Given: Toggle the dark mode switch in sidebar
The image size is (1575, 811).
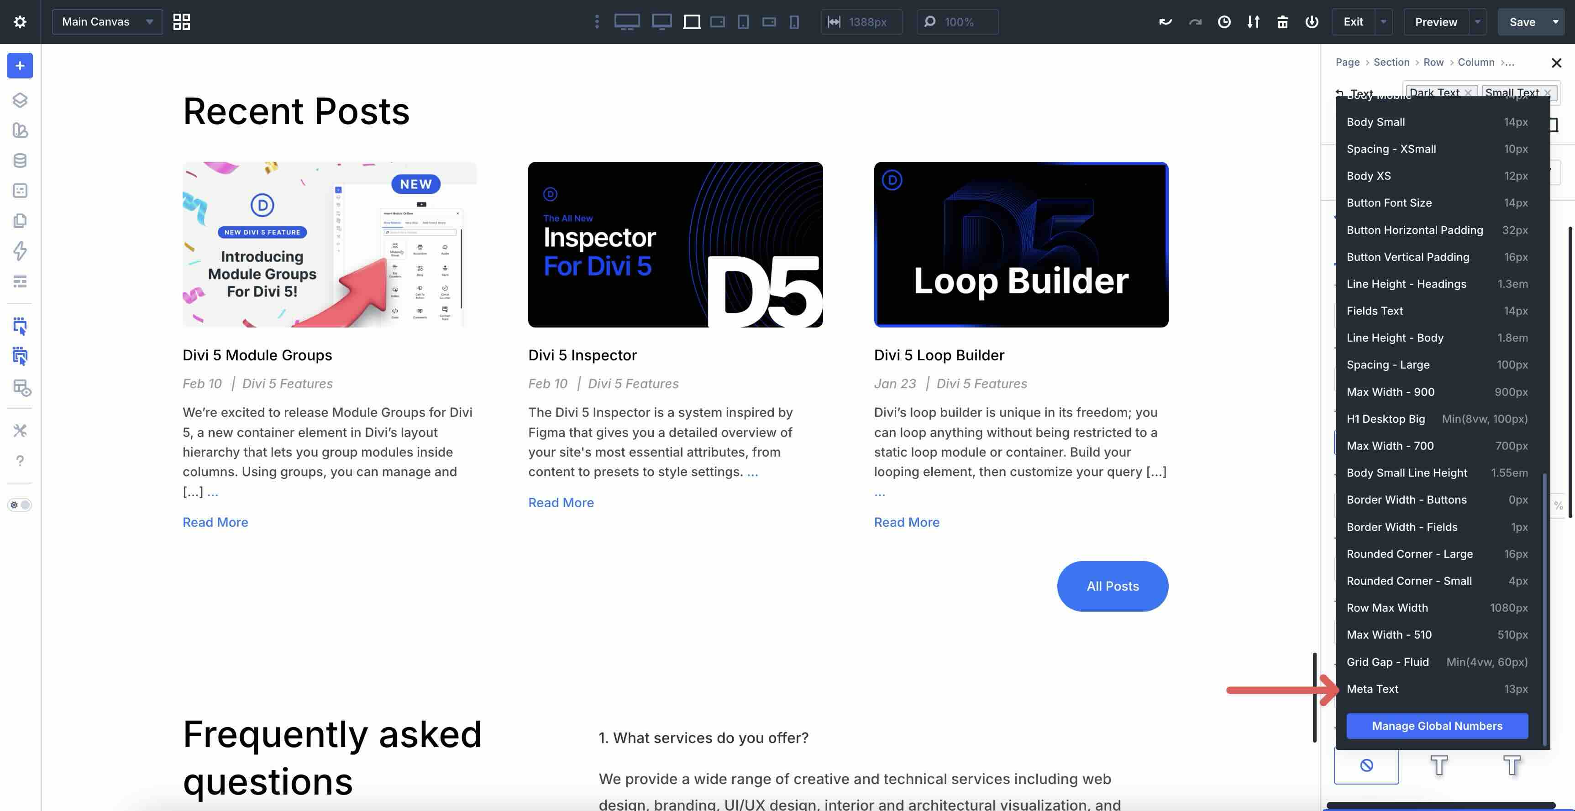Looking at the screenshot, I should (20, 505).
